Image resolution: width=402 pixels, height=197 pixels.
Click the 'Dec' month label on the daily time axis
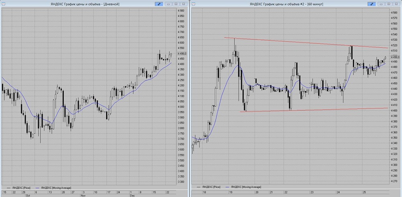(x=132, y=195)
